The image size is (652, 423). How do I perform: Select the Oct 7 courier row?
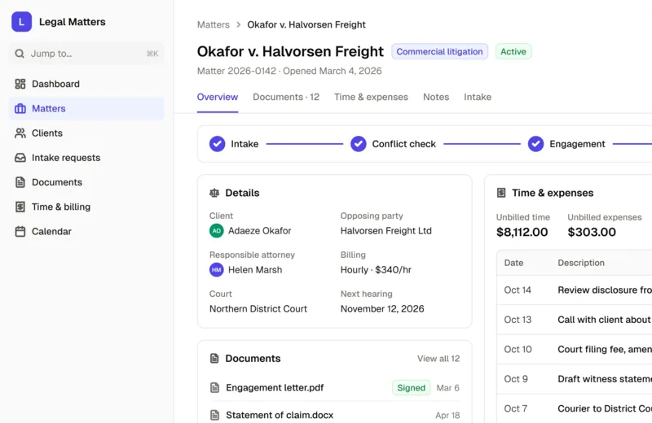tap(575, 408)
